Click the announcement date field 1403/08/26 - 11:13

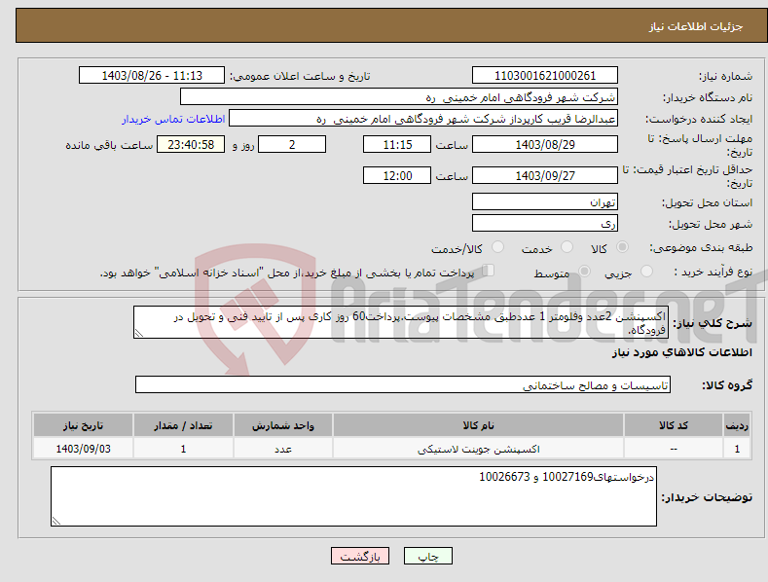151,76
